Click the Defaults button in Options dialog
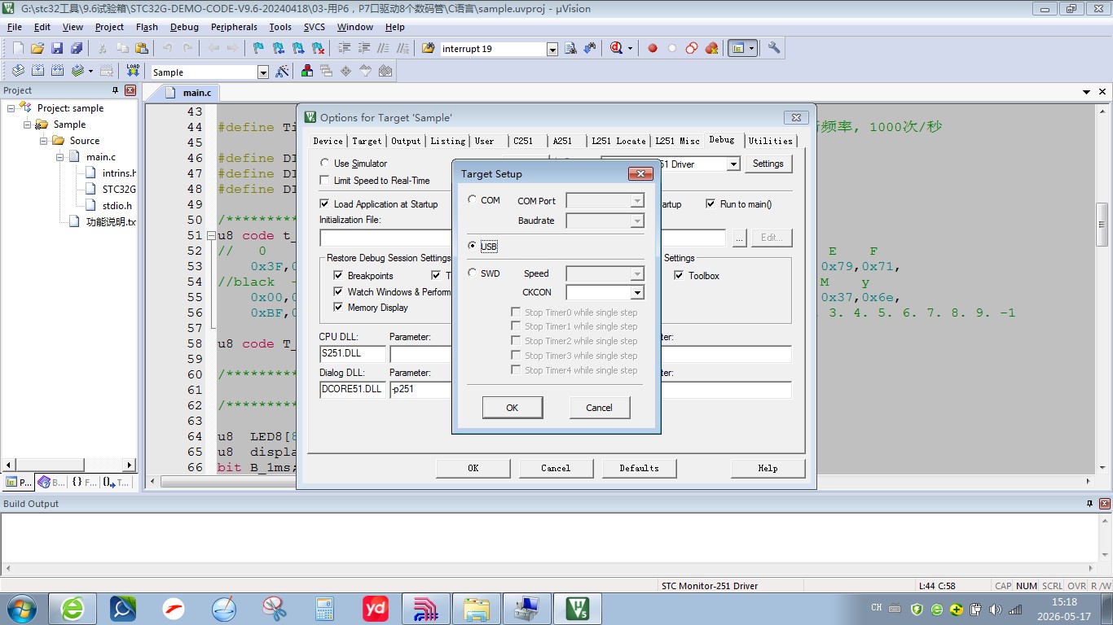 pyautogui.click(x=639, y=468)
